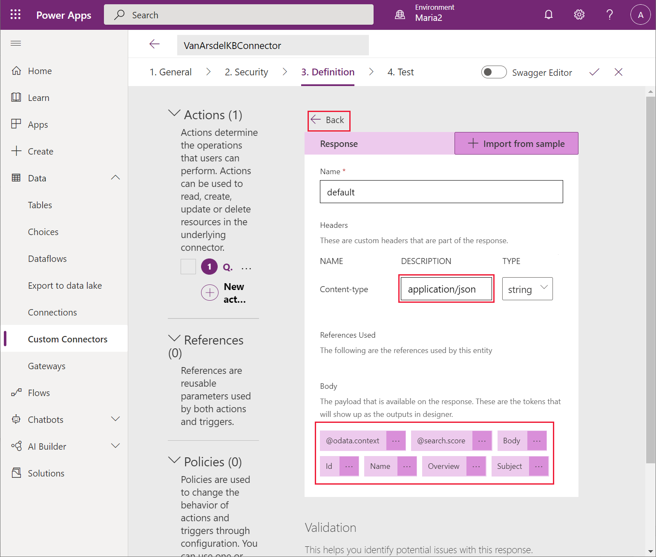The image size is (656, 557).
Task: Open options for the Id token
Action: point(349,466)
